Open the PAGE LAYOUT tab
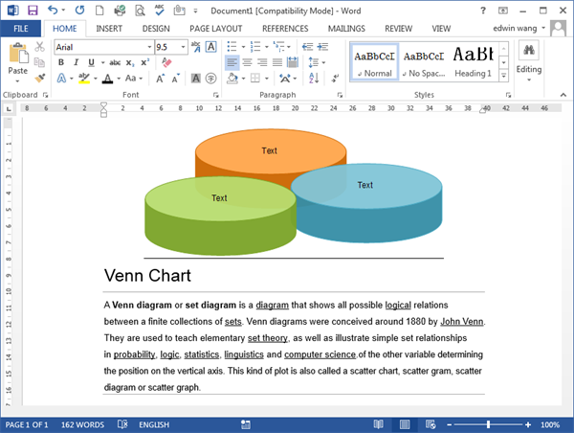Viewport: 574px width, 433px height. click(x=215, y=29)
